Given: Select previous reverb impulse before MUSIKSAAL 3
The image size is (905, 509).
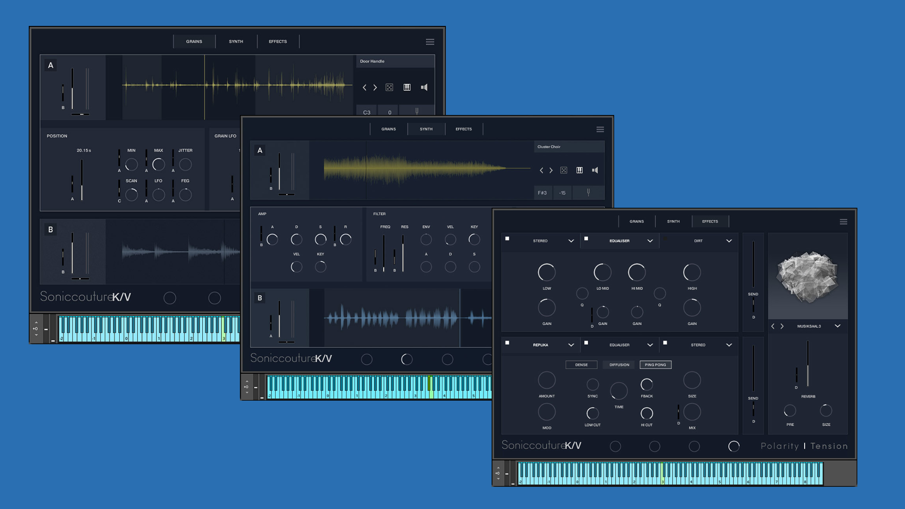Looking at the screenshot, I should click(773, 326).
